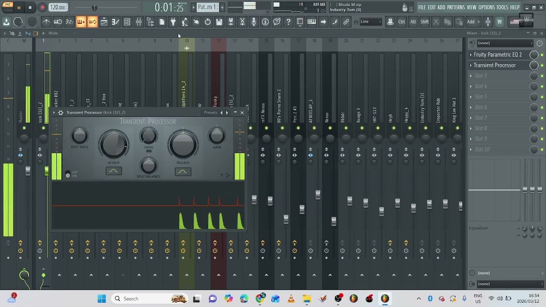Toggle wait-for-input-to-start recording icon
The height and width of the screenshot is (307, 546).
(58, 22)
